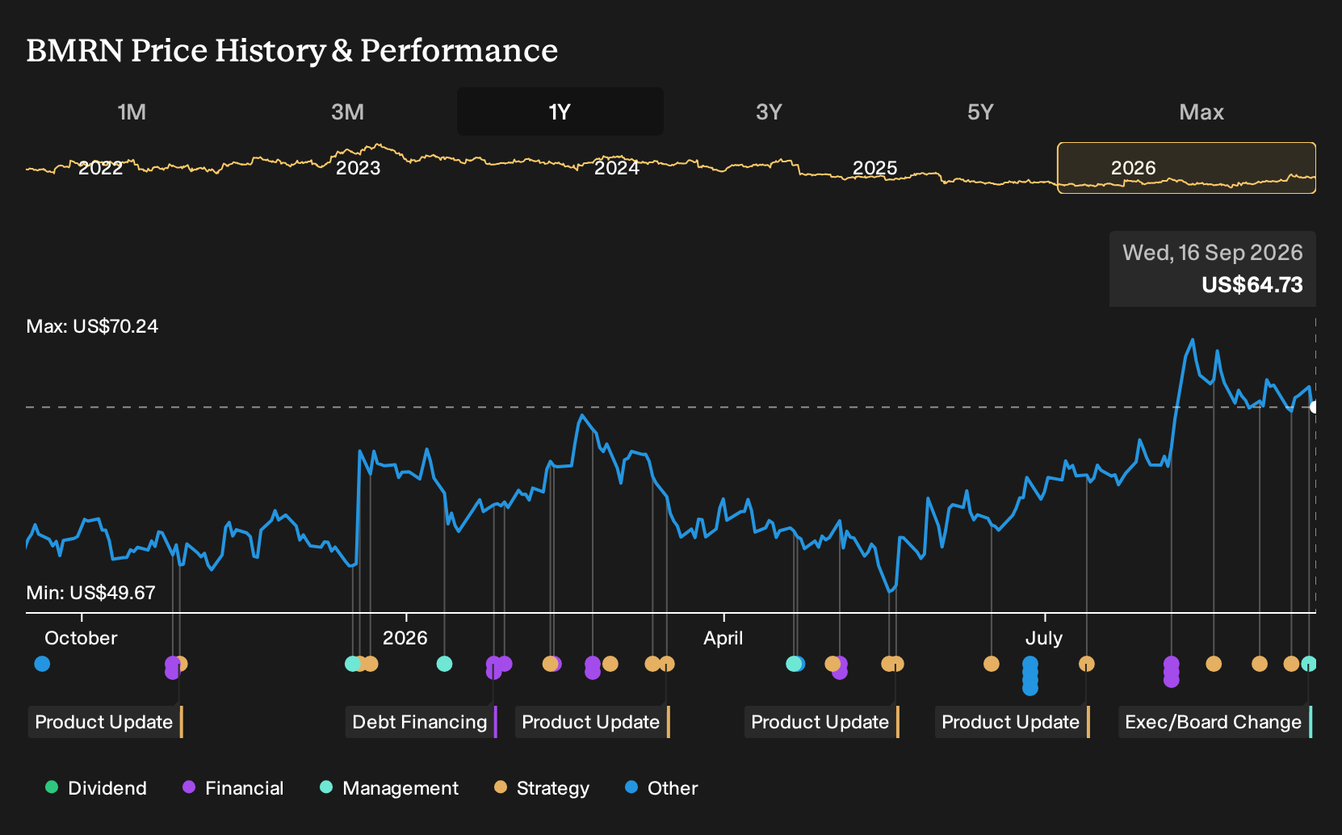Switch to the 3M range tab

[x=347, y=111]
